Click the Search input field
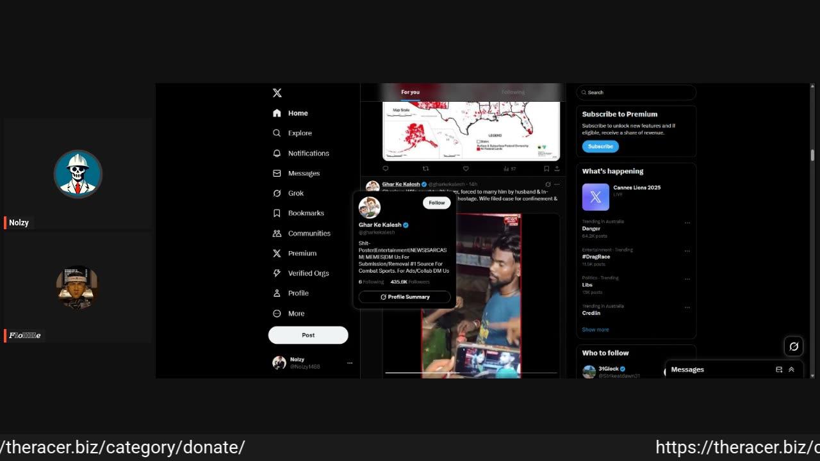The width and height of the screenshot is (820, 461). click(x=636, y=92)
